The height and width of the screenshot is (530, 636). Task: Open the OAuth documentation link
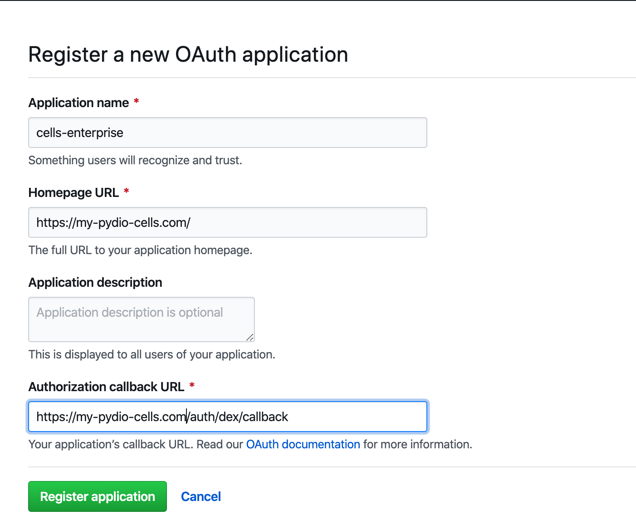303,444
